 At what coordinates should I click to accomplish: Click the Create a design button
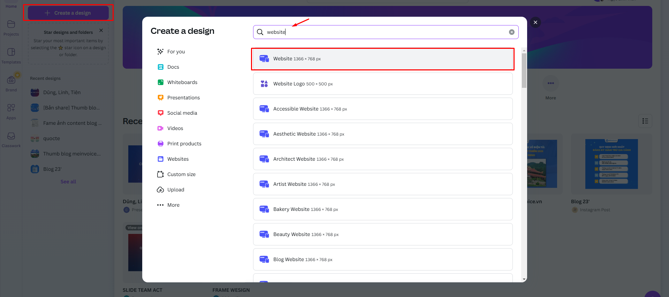click(x=68, y=13)
